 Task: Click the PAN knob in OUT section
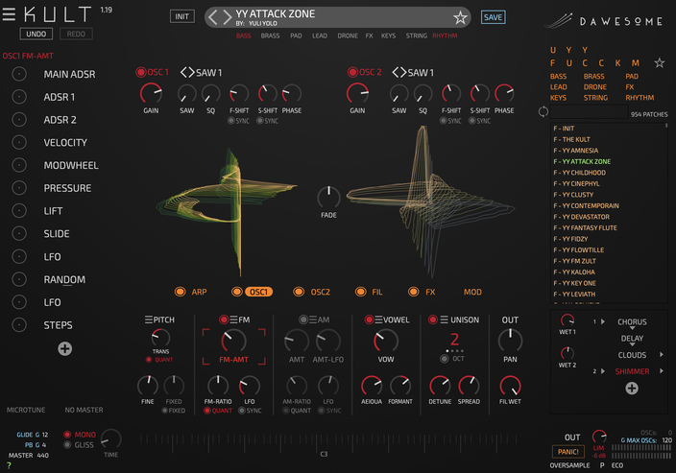(510, 341)
